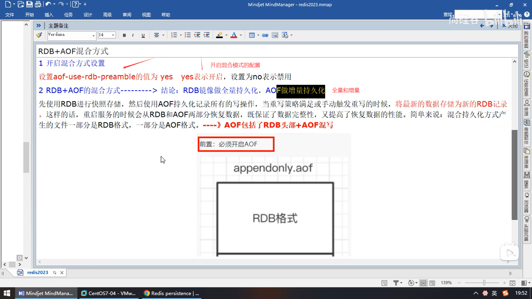Open Redis persistence Chrome window in taskbar
Screen dimensions: 532x299
172,293
